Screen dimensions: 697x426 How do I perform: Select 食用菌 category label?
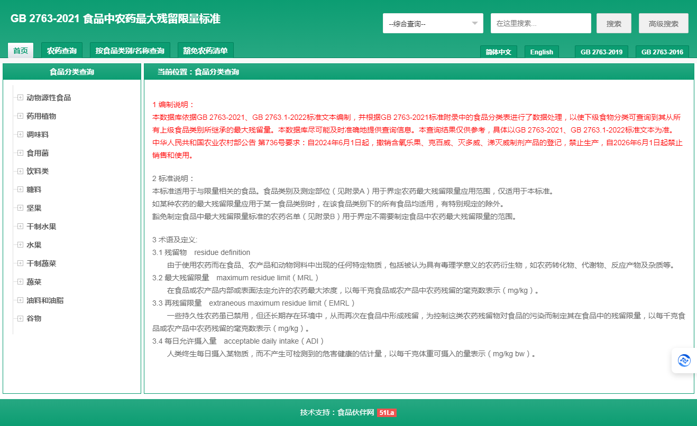click(38, 153)
